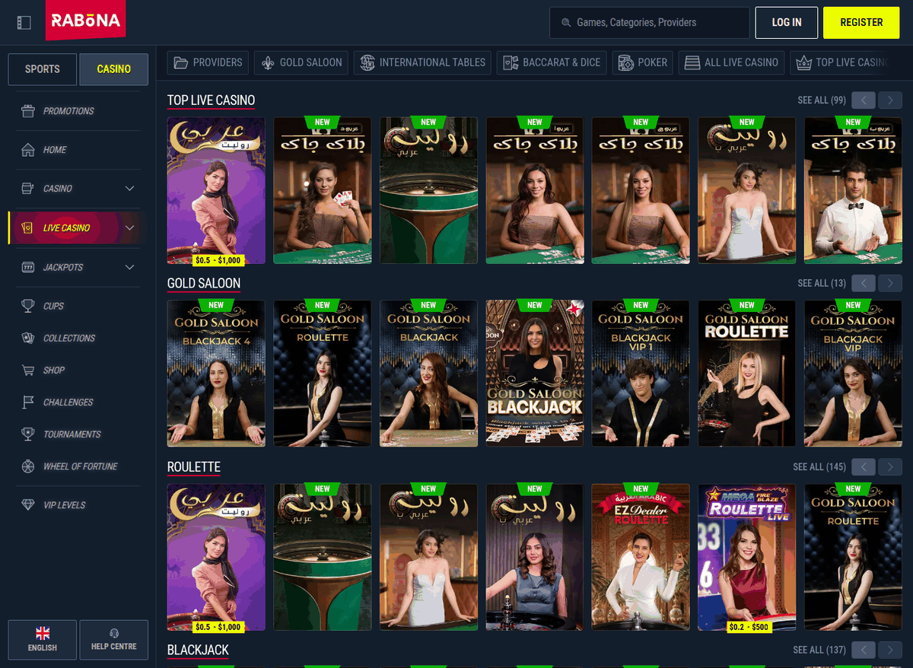Change language with the English button
913x668 pixels.
tap(43, 640)
